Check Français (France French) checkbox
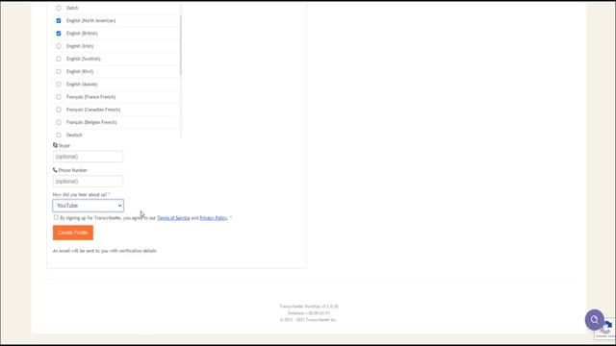 pyautogui.click(x=59, y=97)
